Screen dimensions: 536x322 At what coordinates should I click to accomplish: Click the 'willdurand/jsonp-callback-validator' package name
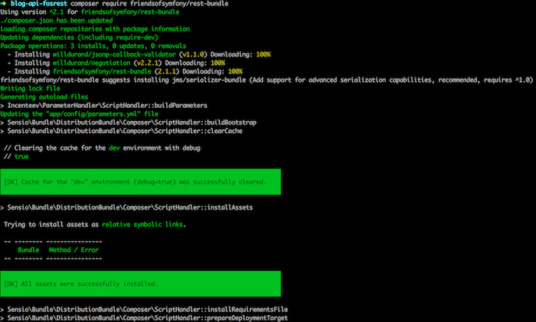coord(114,54)
